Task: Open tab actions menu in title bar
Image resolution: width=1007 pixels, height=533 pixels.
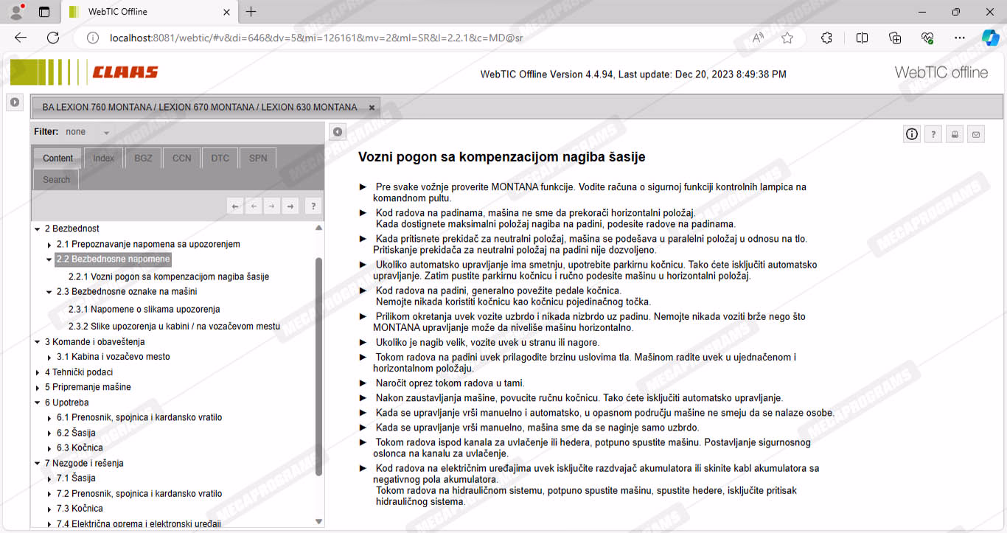Action: [x=44, y=12]
